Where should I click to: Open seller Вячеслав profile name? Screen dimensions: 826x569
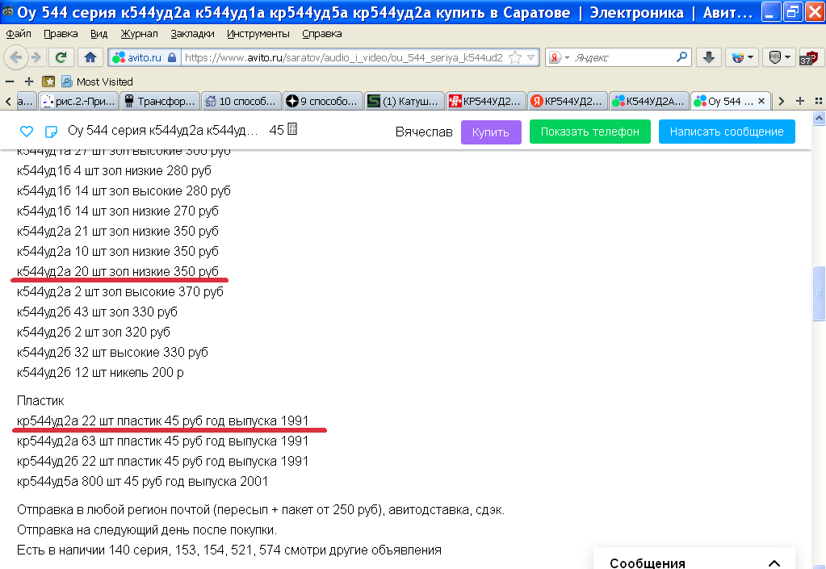click(x=424, y=132)
